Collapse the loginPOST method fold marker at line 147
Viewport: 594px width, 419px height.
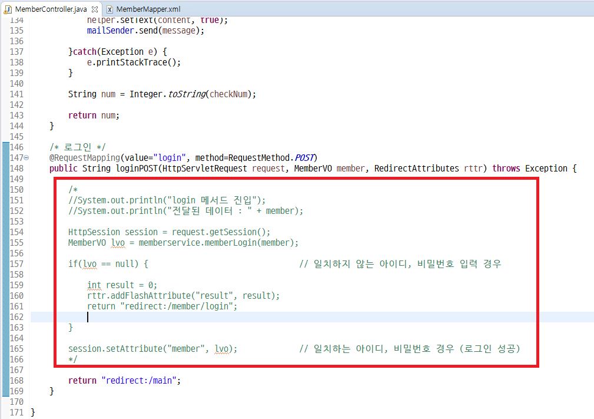pyautogui.click(x=26, y=158)
